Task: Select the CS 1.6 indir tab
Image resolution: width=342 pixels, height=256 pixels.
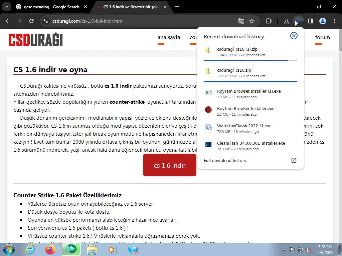Action: (131, 7)
